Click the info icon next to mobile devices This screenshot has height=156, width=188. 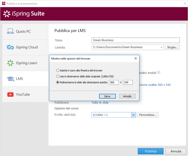[158, 73]
